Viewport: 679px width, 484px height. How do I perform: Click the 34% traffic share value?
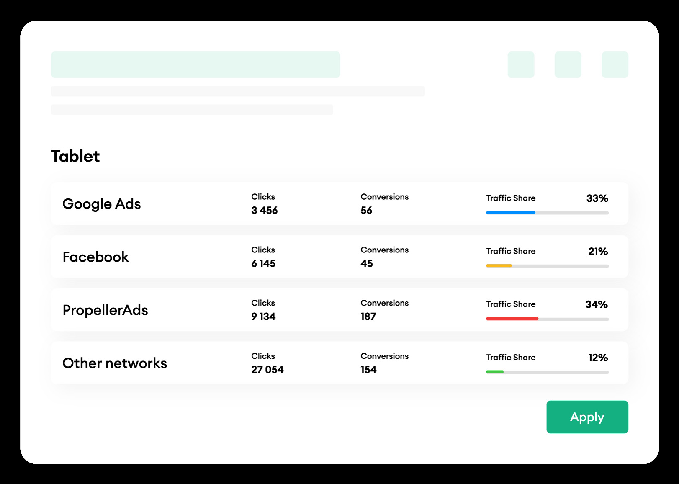tap(597, 304)
